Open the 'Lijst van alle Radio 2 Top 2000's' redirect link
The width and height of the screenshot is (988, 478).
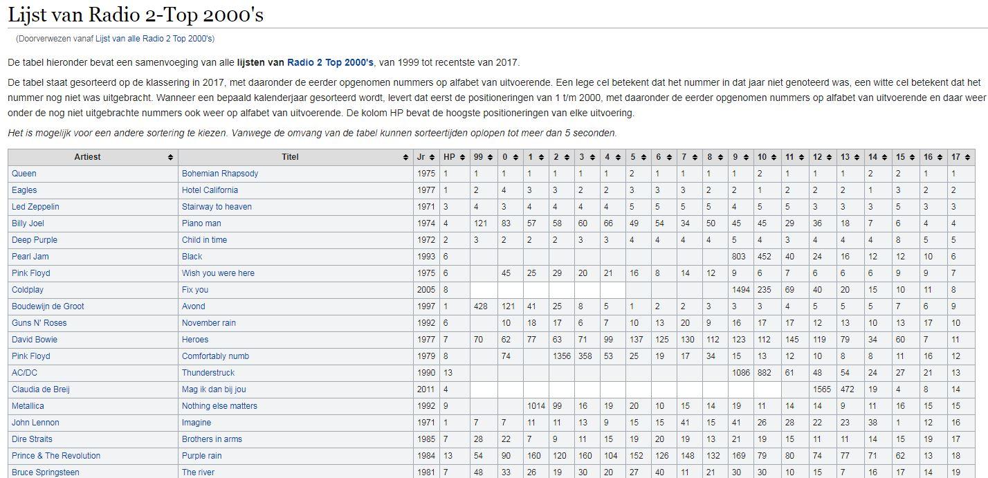(x=154, y=39)
